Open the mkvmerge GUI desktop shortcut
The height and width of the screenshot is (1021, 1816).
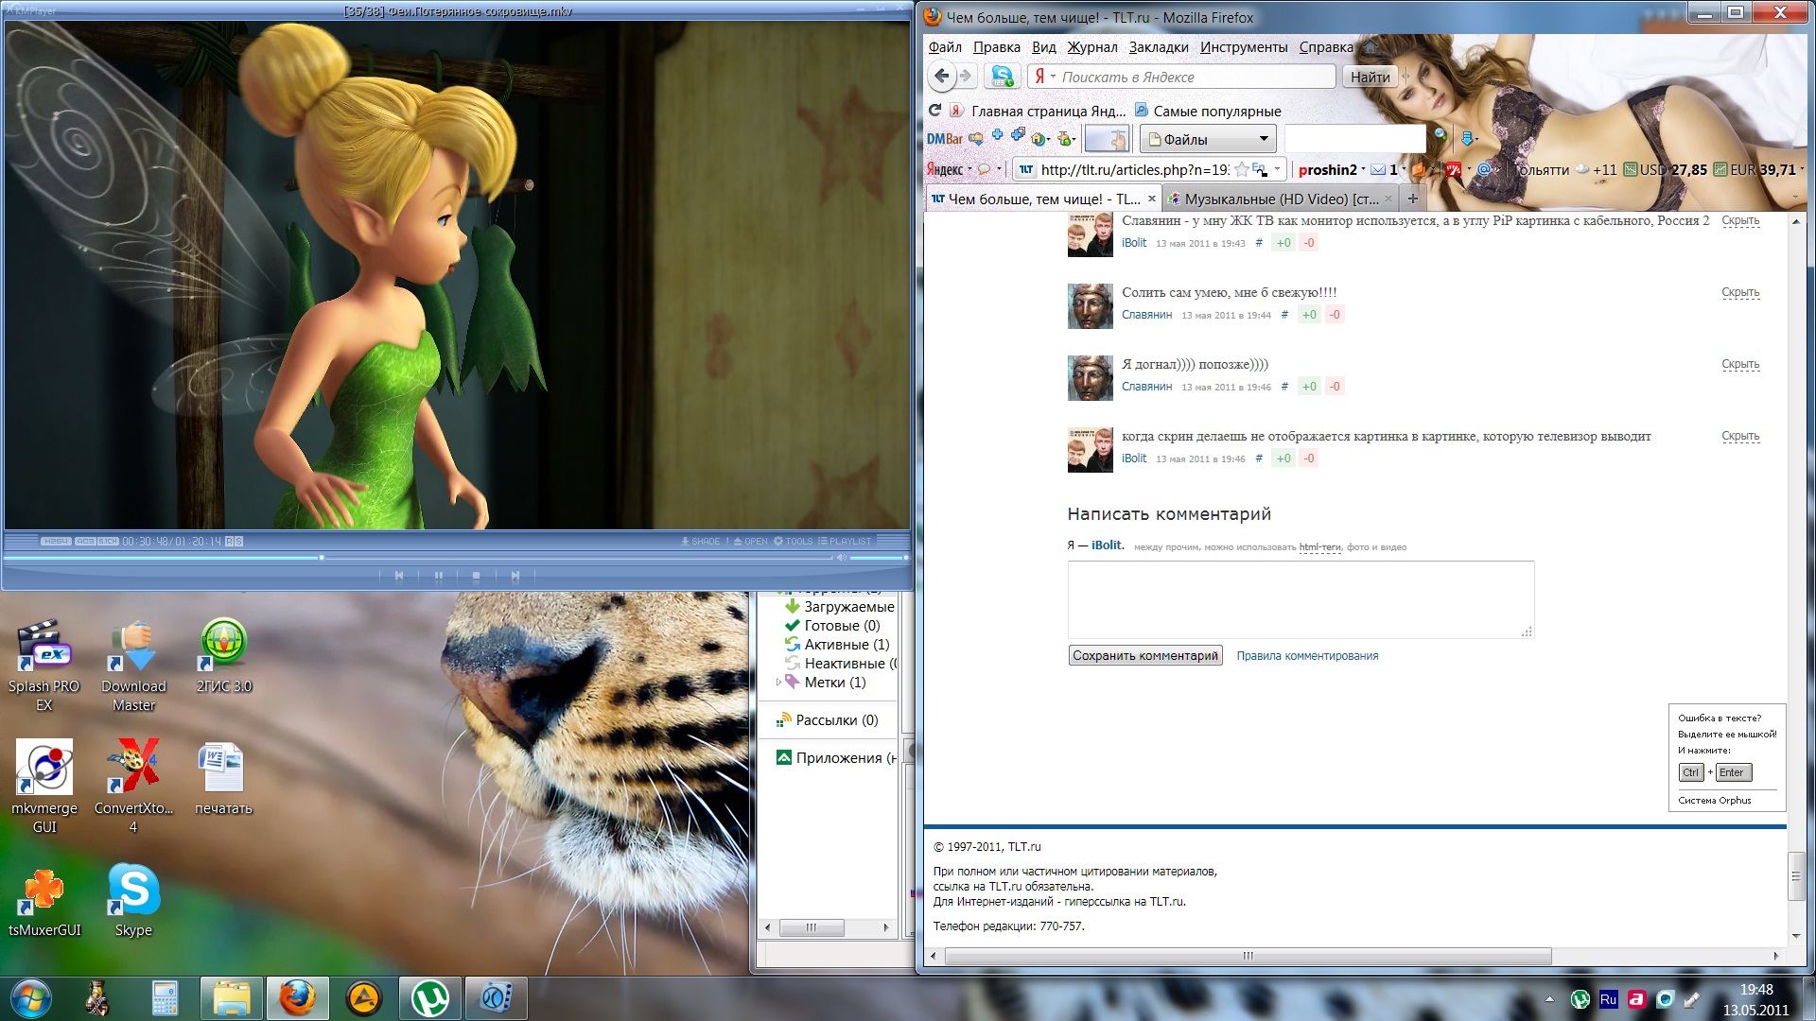coord(44,787)
